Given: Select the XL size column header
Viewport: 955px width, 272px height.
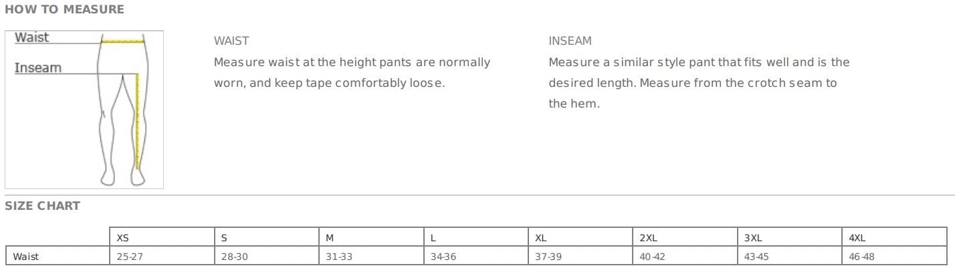Looking at the screenshot, I should [541, 238].
